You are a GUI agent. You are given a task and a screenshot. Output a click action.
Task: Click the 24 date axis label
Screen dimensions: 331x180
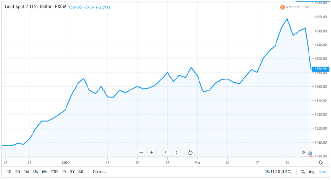(x=287, y=163)
